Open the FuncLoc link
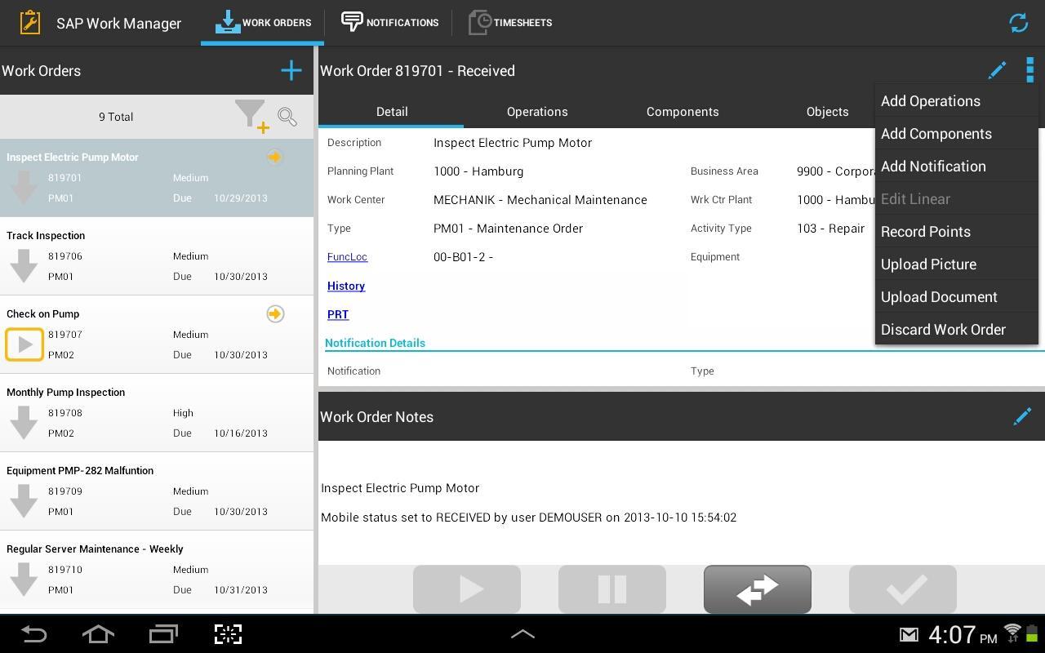Viewport: 1045px width, 653px height. coord(347,256)
